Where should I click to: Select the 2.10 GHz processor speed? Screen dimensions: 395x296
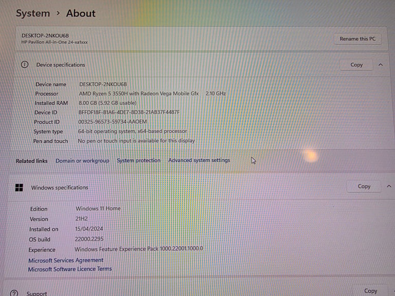tap(216, 94)
